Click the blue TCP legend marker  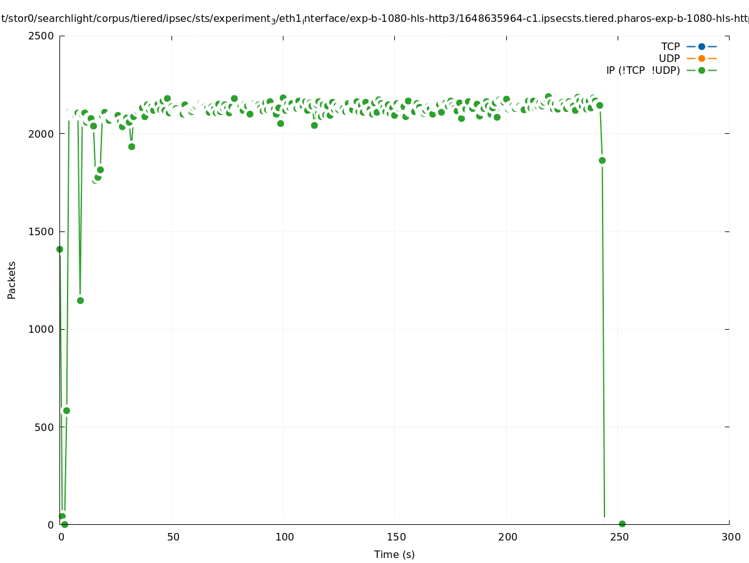pyautogui.click(x=701, y=46)
